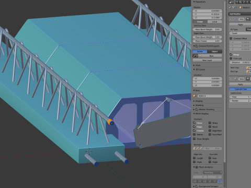Screen dimensions: 251x188
Task: Enable the Bevel overlay checkbox
Action: pyautogui.click(x=210, y=127)
